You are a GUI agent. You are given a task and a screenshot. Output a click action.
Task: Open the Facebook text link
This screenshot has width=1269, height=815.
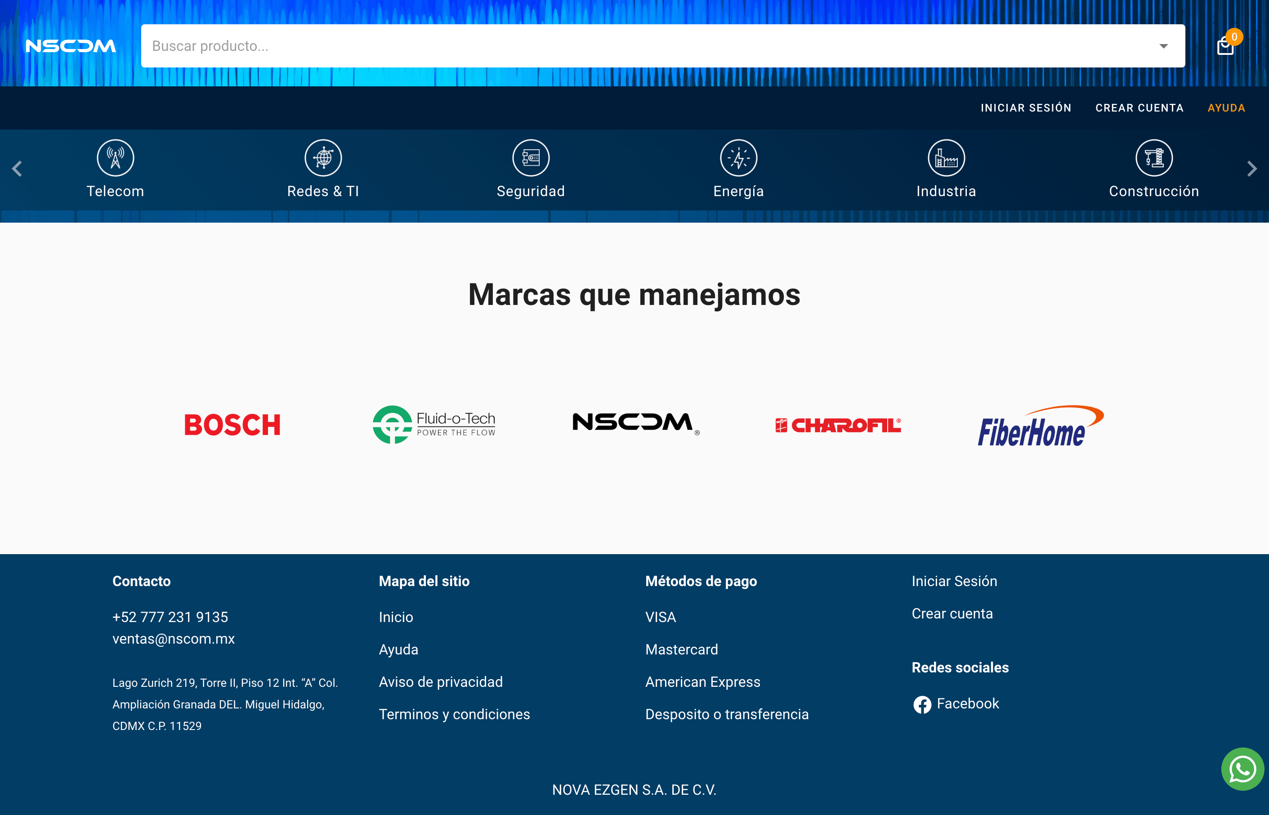tap(967, 703)
